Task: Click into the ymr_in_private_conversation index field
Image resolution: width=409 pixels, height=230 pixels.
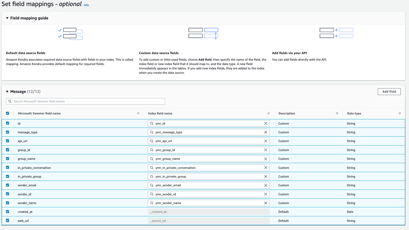Action: pos(208,168)
